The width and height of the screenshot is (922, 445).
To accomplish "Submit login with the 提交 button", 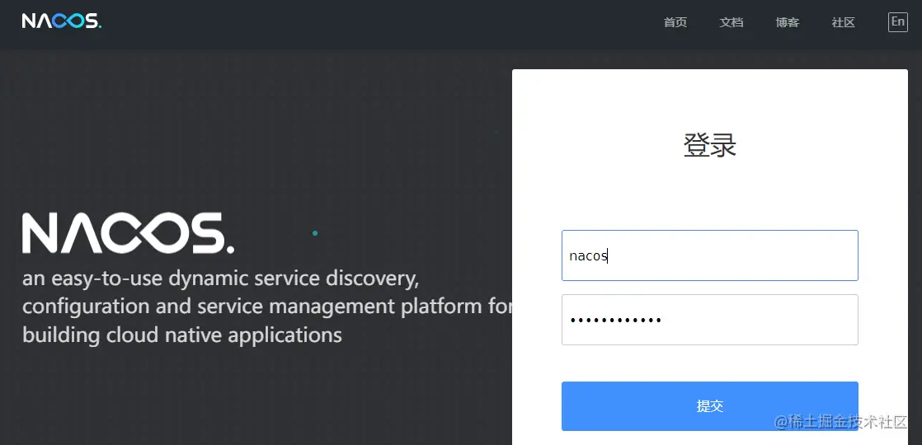I will pyautogui.click(x=710, y=406).
